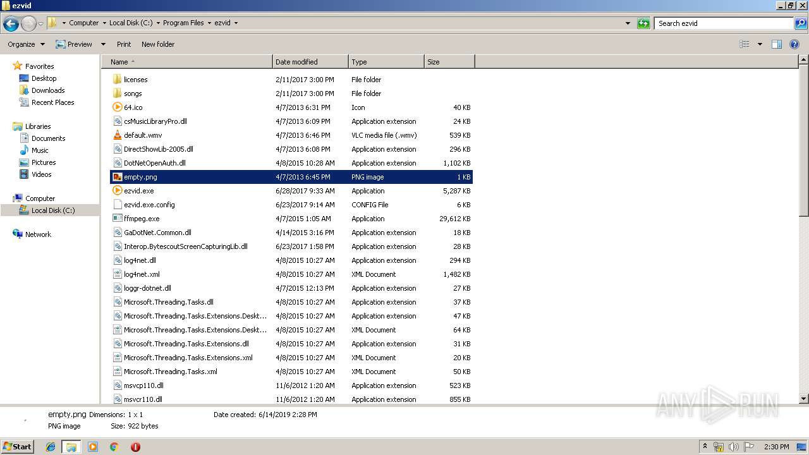
Task: Open Internet Explorer from taskbar
Action: pyautogui.click(x=51, y=447)
